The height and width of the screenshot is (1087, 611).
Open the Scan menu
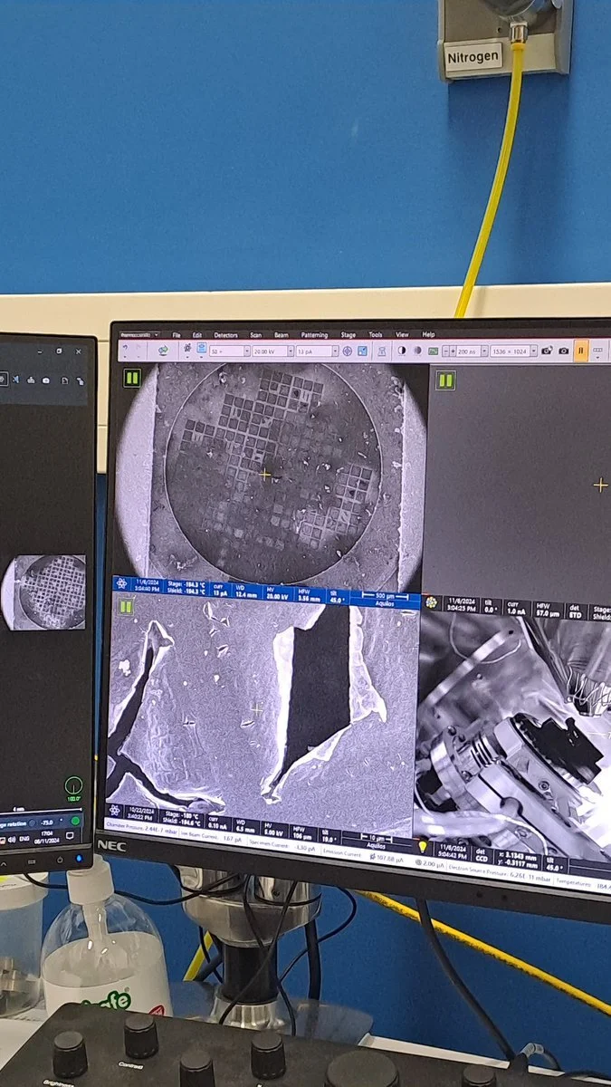(x=256, y=334)
